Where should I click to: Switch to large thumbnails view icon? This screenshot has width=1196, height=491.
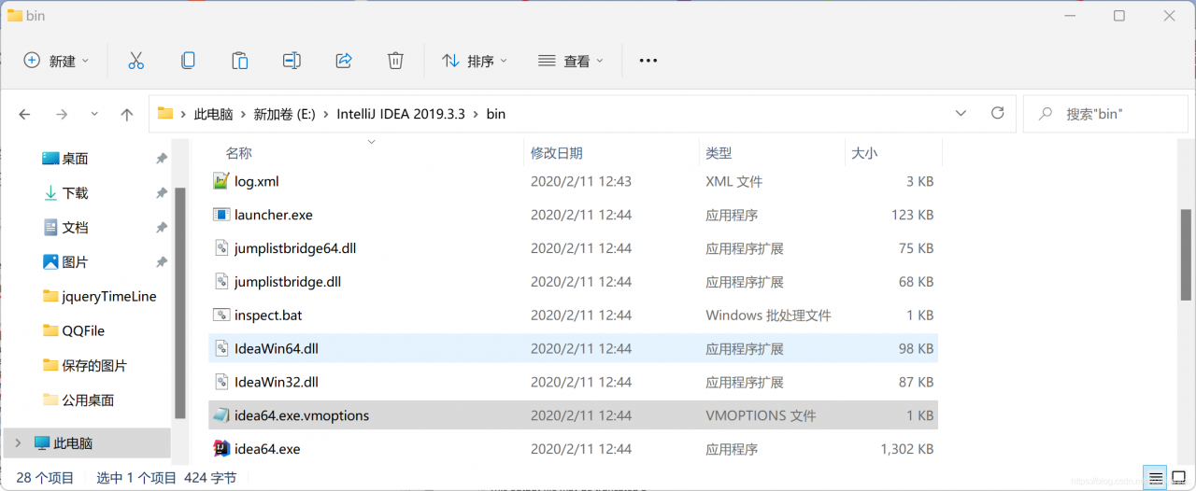pos(1178,478)
